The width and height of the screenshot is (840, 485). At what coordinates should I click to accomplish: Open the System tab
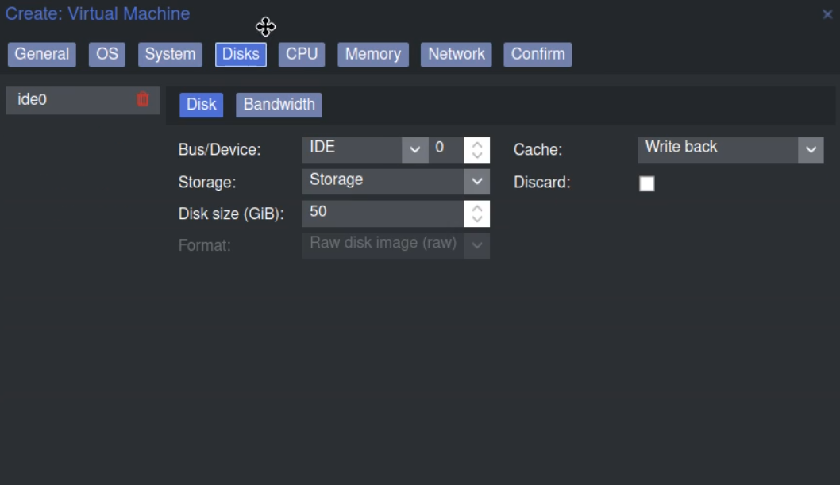(x=170, y=54)
